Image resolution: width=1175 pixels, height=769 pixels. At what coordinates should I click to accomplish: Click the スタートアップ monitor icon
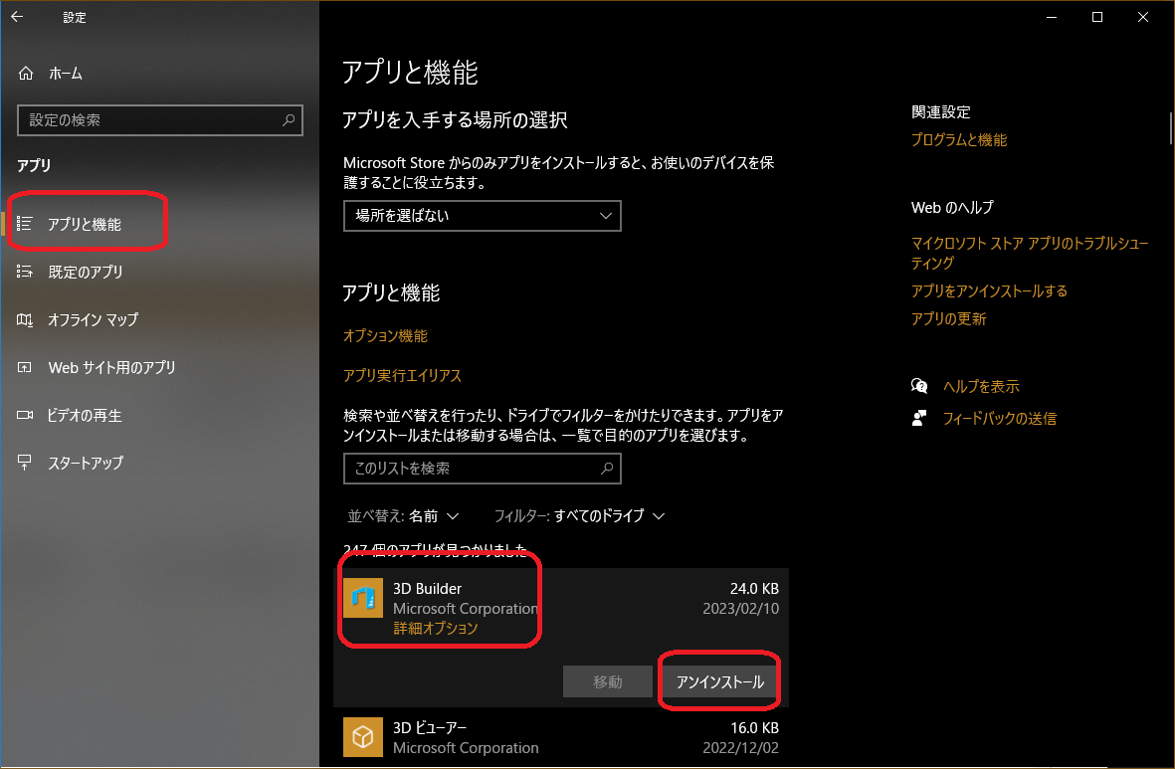coord(25,463)
